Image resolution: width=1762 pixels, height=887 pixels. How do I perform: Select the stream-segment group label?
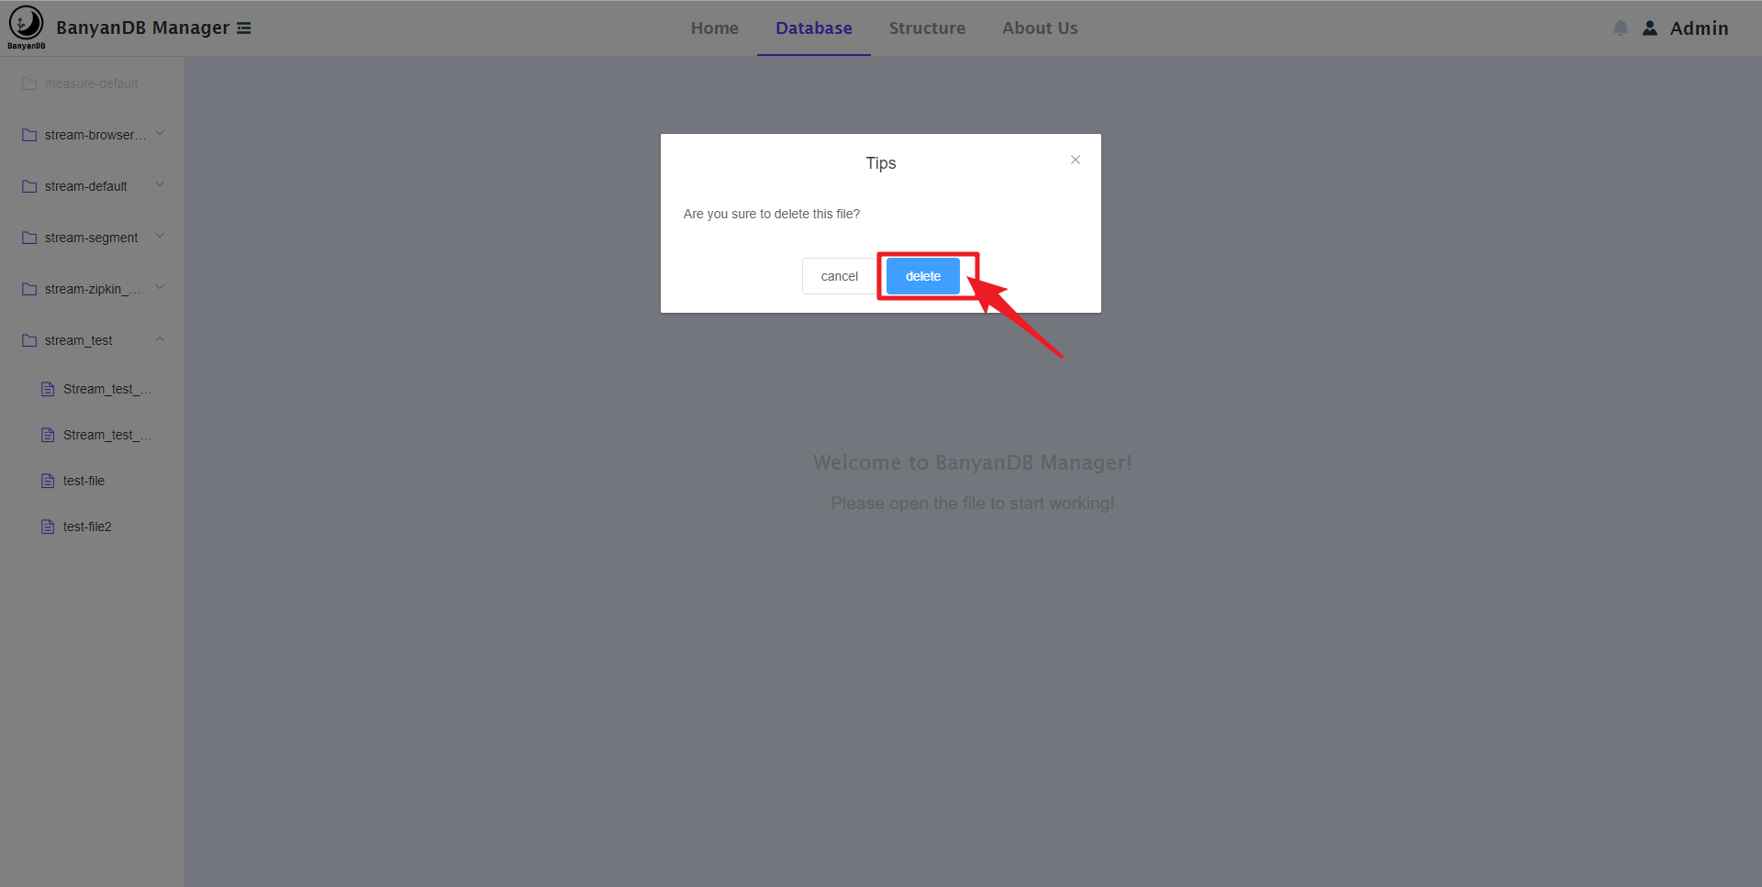[92, 238]
